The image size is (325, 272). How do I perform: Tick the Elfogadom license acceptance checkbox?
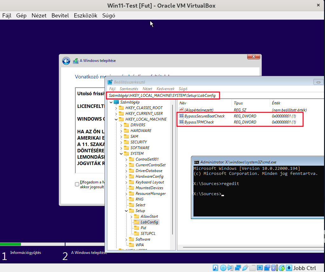tap(77, 184)
